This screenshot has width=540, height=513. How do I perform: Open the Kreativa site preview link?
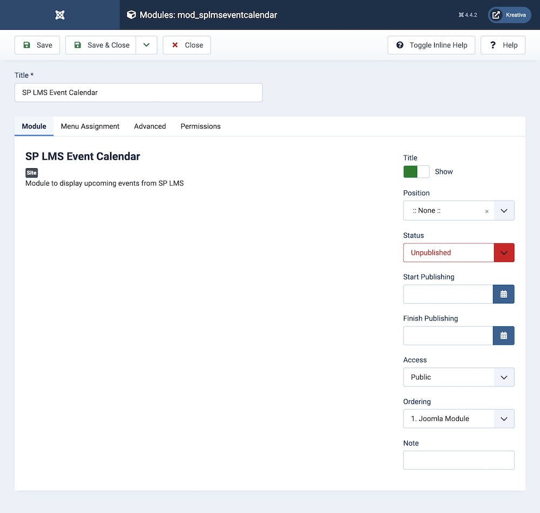coord(509,15)
